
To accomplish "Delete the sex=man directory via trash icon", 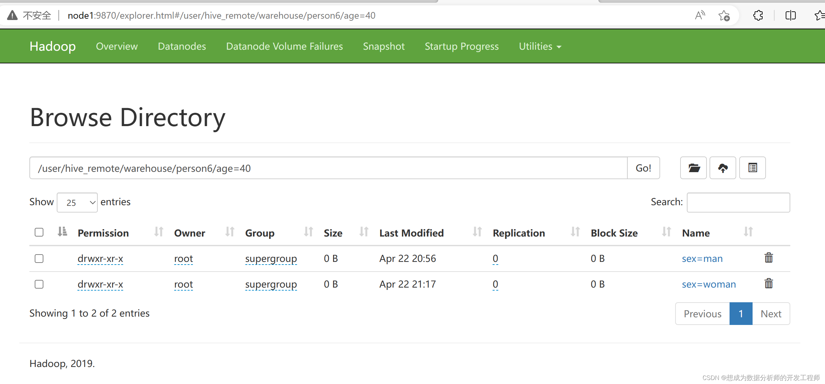I will point(768,258).
